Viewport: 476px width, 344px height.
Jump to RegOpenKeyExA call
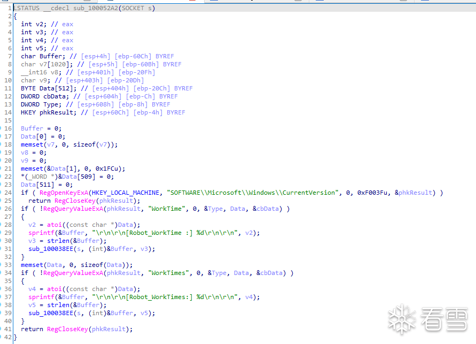(64, 193)
